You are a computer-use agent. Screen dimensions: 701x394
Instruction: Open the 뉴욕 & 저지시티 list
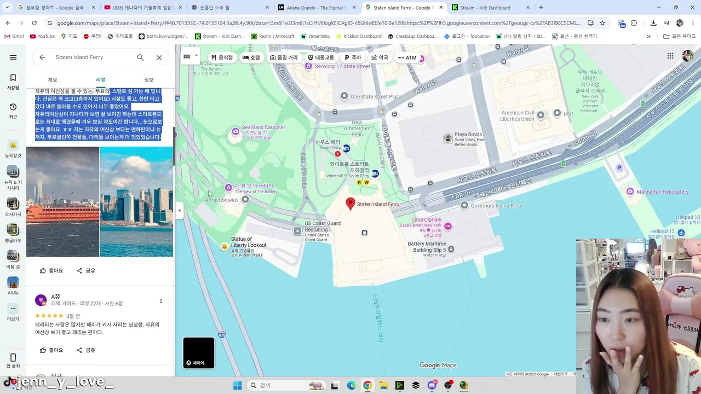click(13, 178)
